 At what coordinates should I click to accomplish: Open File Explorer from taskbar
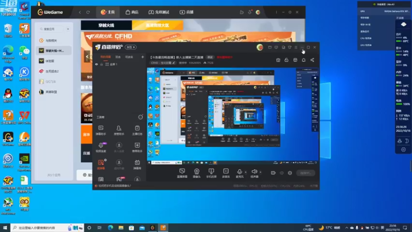pyautogui.click(x=121, y=227)
